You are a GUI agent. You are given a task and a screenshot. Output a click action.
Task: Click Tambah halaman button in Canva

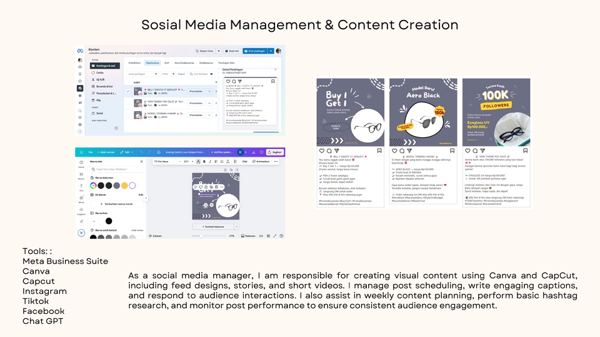point(212,227)
